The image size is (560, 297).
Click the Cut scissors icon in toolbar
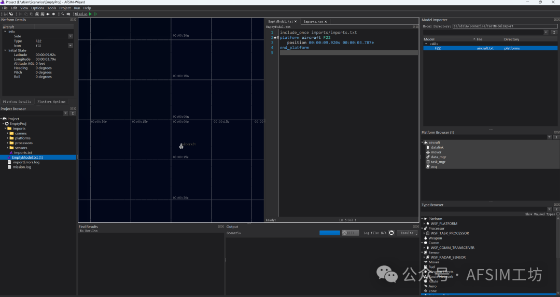pyautogui.click(x=20, y=14)
